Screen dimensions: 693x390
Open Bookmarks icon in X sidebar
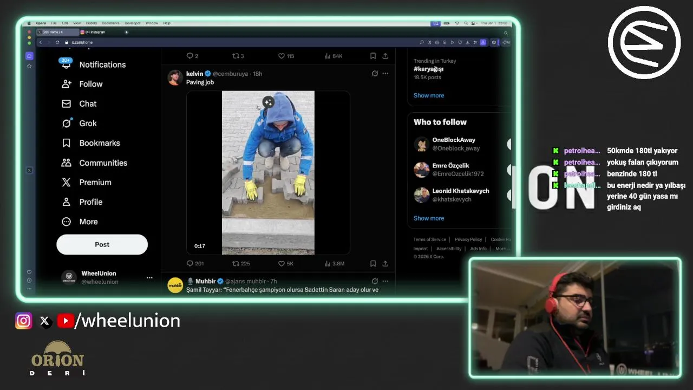pyautogui.click(x=66, y=143)
